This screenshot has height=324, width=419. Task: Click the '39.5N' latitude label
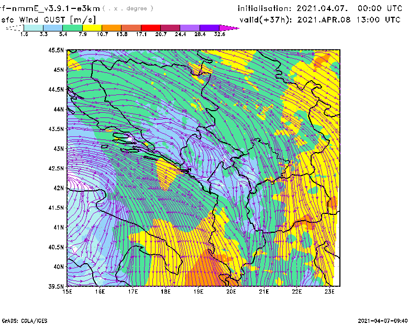pos(56,287)
